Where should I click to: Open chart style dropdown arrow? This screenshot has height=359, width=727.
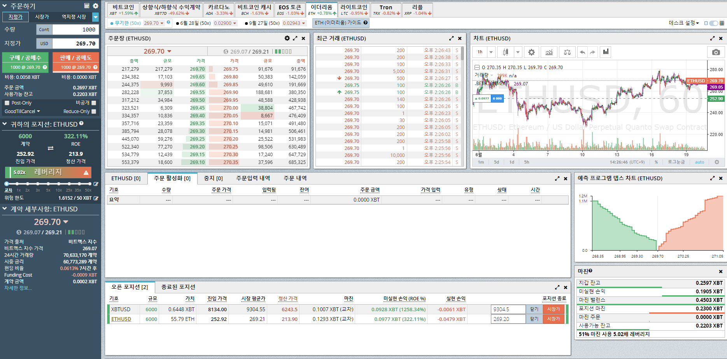[517, 52]
